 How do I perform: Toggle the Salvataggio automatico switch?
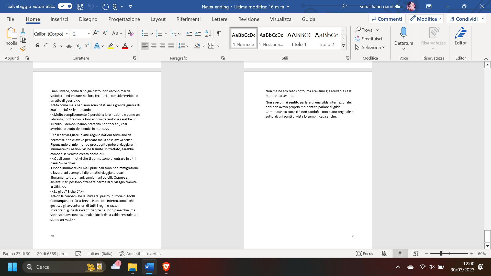65,6
